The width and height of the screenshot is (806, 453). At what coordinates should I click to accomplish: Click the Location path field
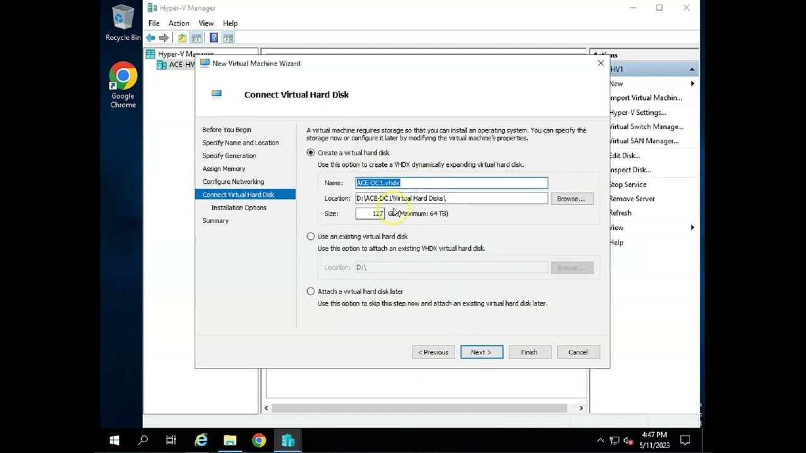451,198
